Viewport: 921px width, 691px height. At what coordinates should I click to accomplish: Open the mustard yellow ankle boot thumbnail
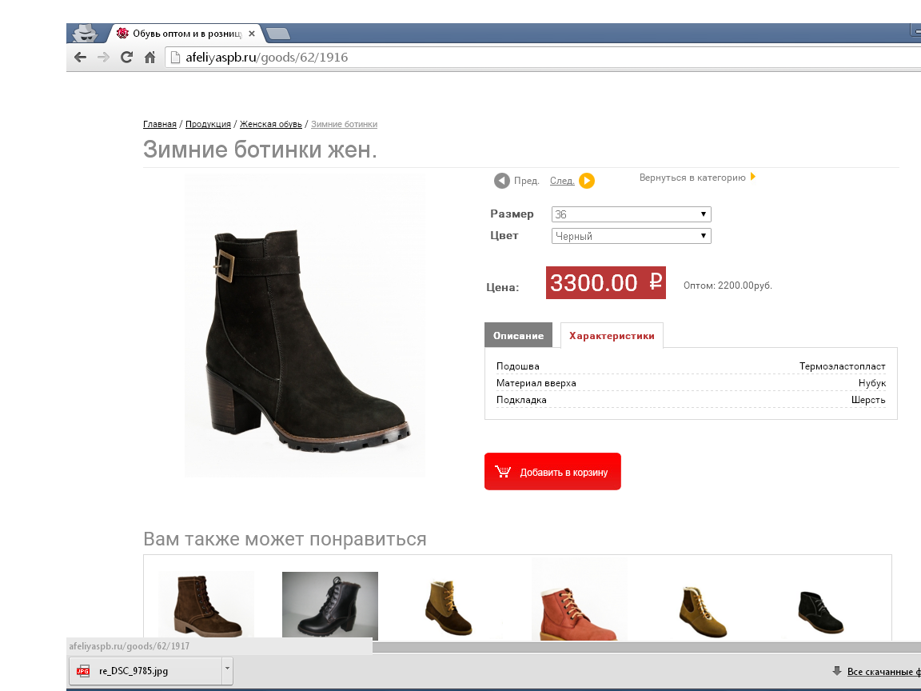(703, 611)
